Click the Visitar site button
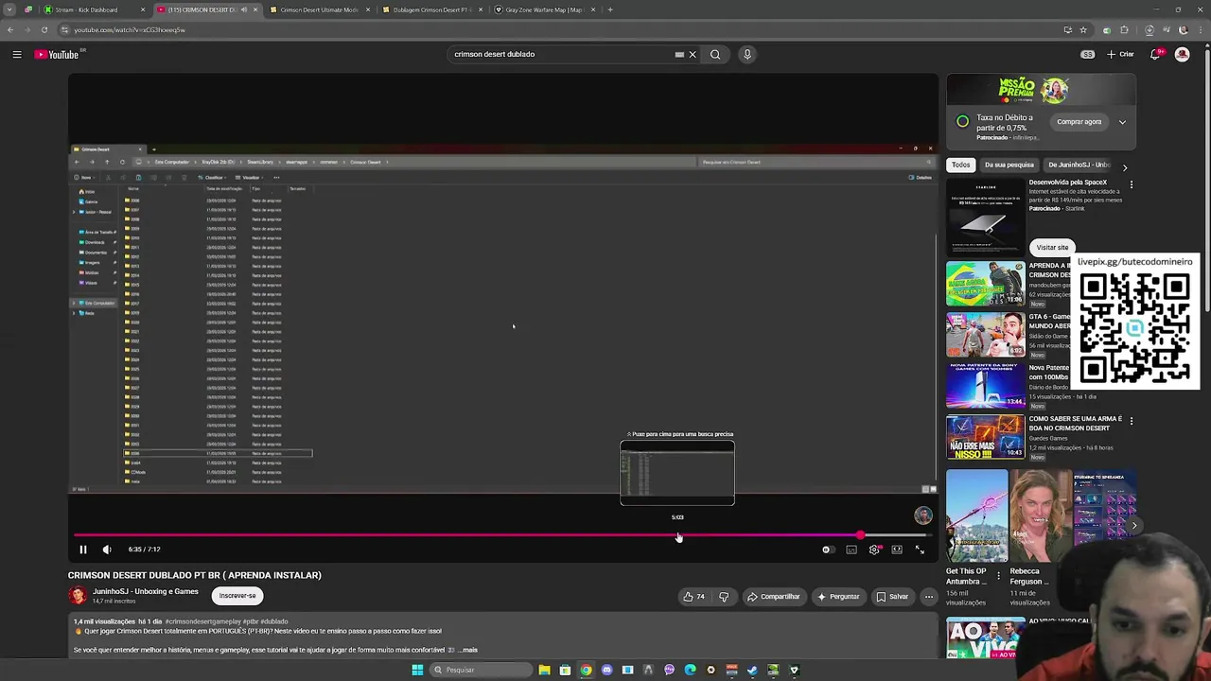The height and width of the screenshot is (681, 1211). [x=1052, y=248]
